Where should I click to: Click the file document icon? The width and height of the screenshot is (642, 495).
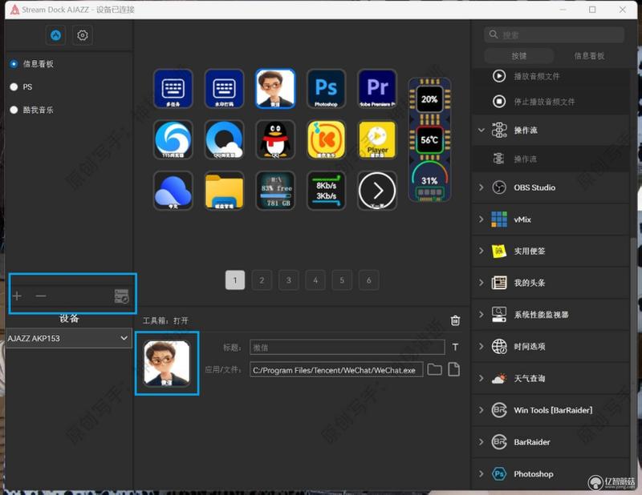[x=454, y=369]
